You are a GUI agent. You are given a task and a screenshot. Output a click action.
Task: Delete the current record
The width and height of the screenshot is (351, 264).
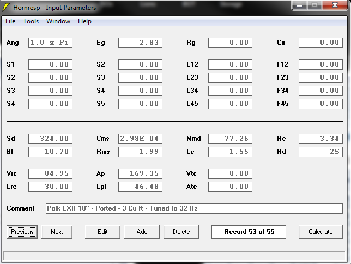click(181, 232)
